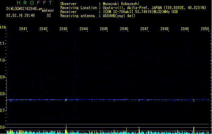This screenshot has width=212, height=134.
Task: Click the 0.9 kHz axis tick label
Action: 3,77
